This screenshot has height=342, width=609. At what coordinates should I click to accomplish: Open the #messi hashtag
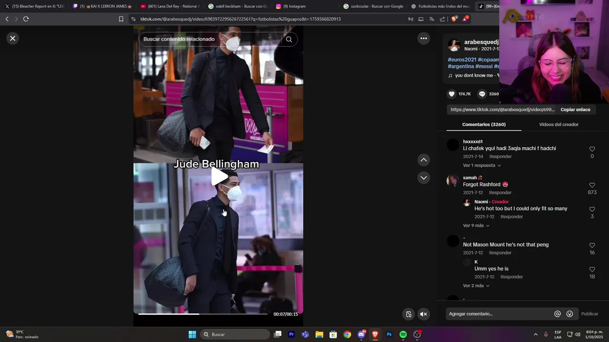pyautogui.click(x=484, y=66)
